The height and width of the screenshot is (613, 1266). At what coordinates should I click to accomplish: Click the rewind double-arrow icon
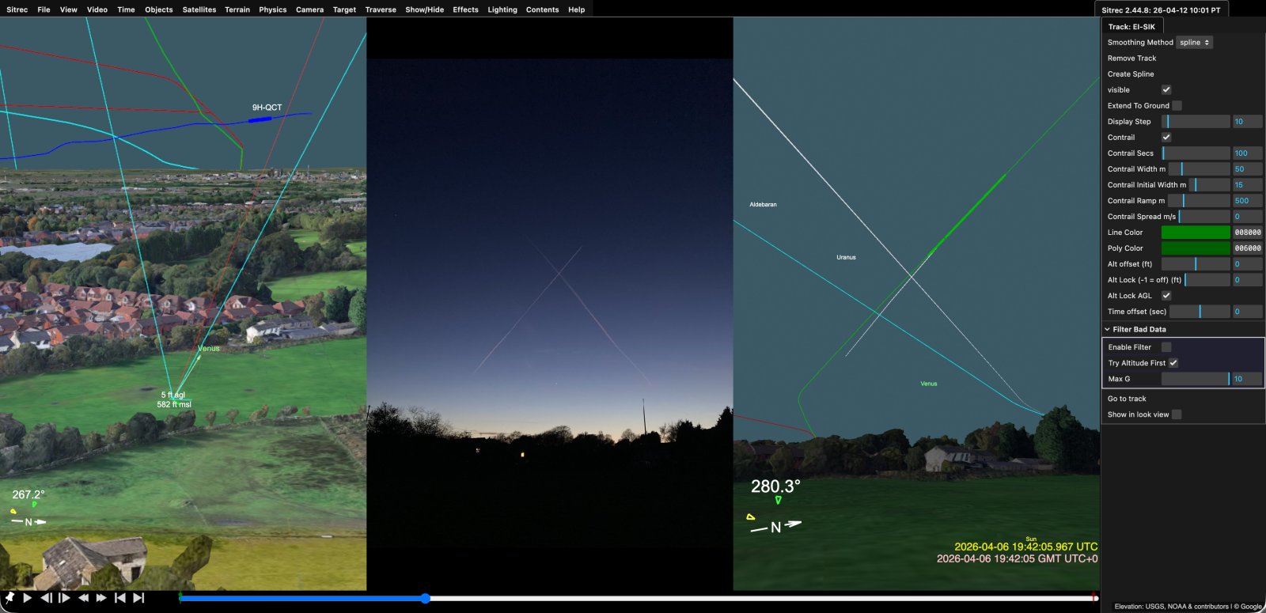(83, 598)
